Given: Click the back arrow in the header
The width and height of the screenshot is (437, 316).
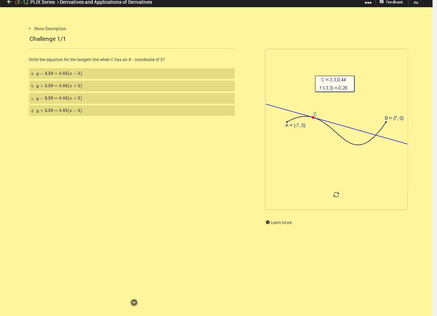Looking at the screenshot, I should pyautogui.click(x=9, y=2).
